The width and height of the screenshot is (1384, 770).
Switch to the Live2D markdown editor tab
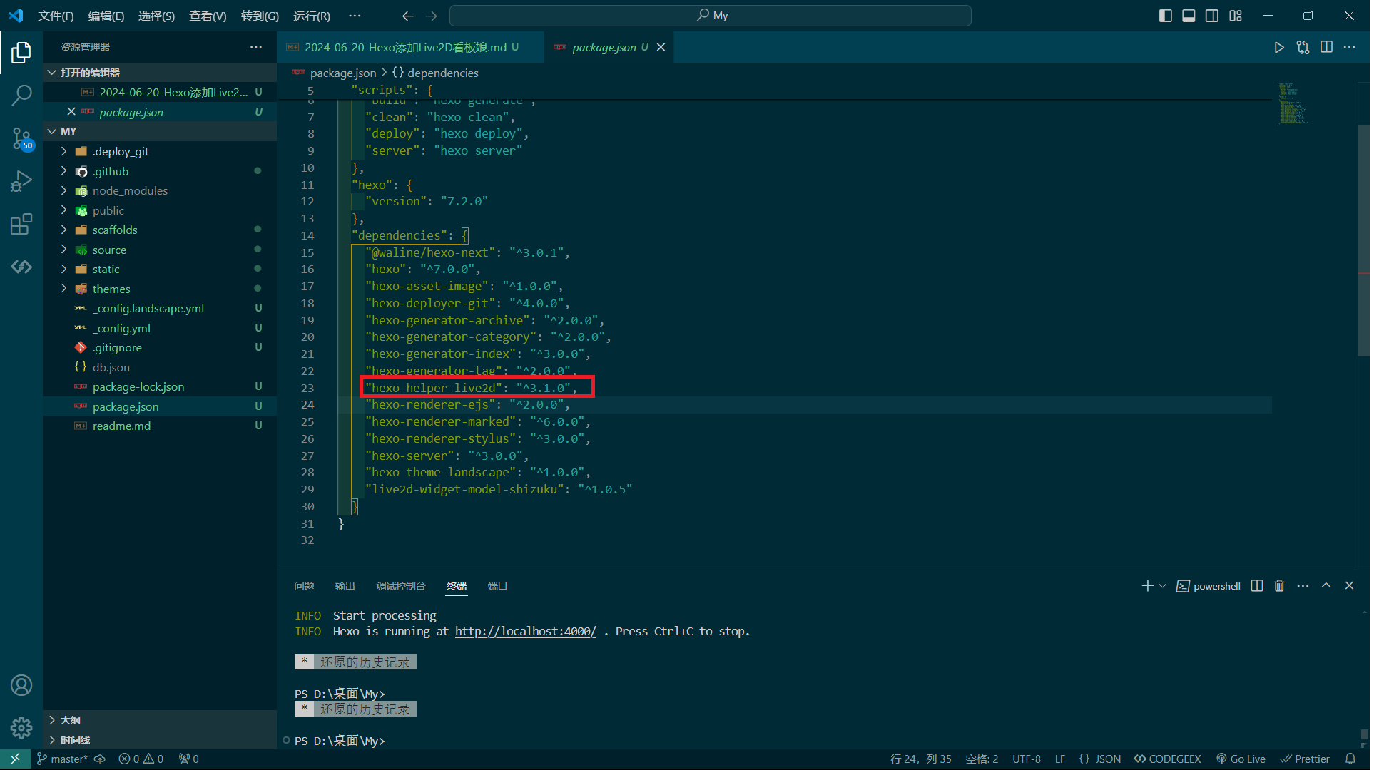[410, 47]
